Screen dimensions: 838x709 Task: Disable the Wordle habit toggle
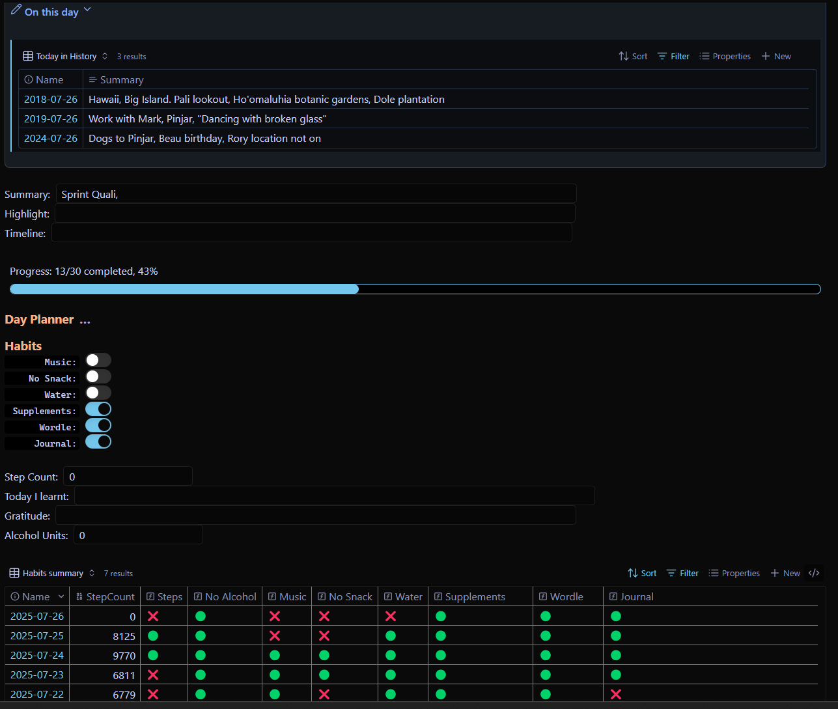(98, 426)
